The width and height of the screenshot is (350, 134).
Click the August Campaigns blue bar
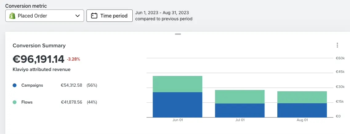tap(302, 110)
